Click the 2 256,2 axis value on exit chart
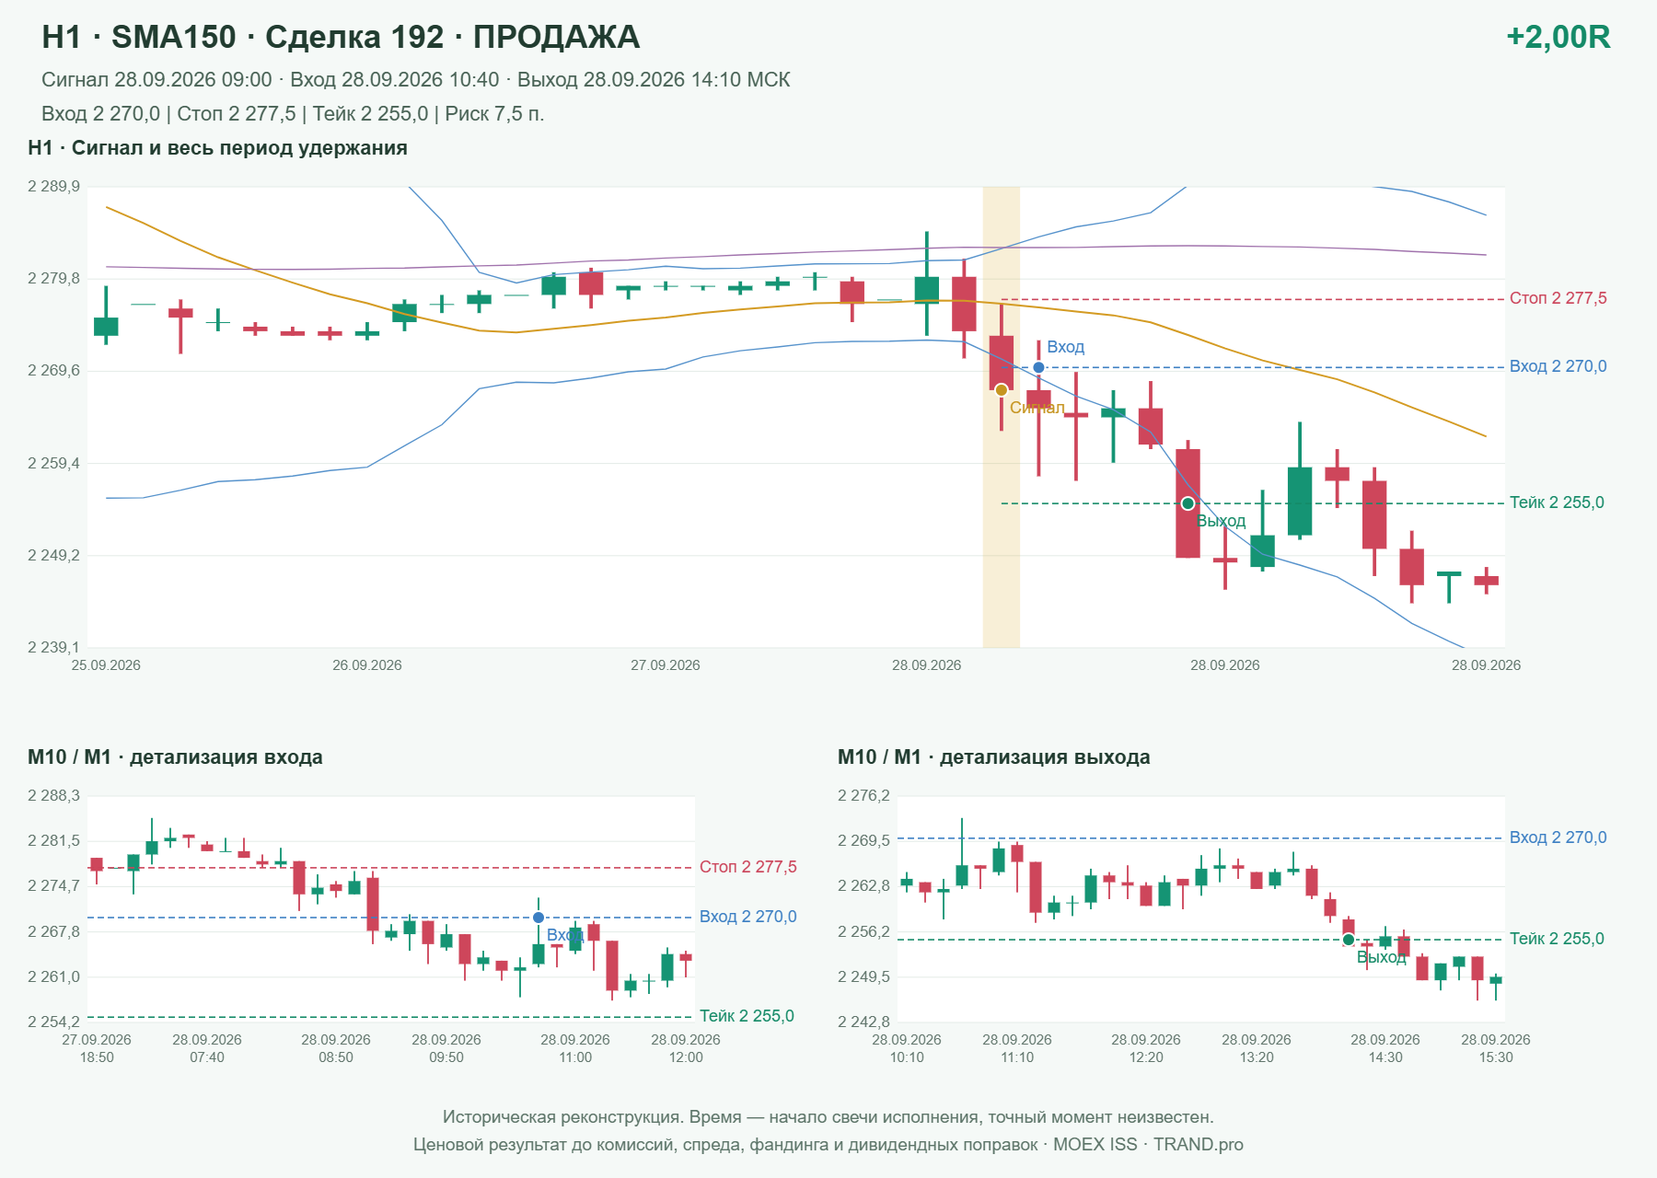 [863, 931]
